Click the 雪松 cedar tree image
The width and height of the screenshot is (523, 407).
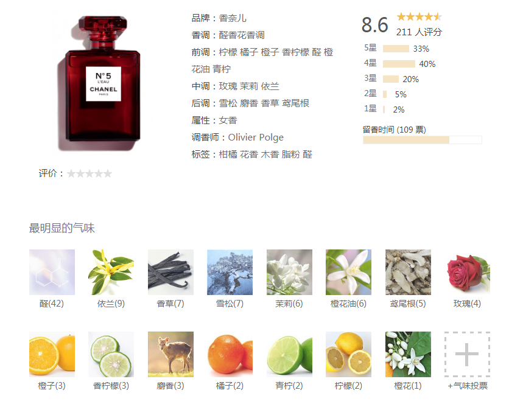230,272
